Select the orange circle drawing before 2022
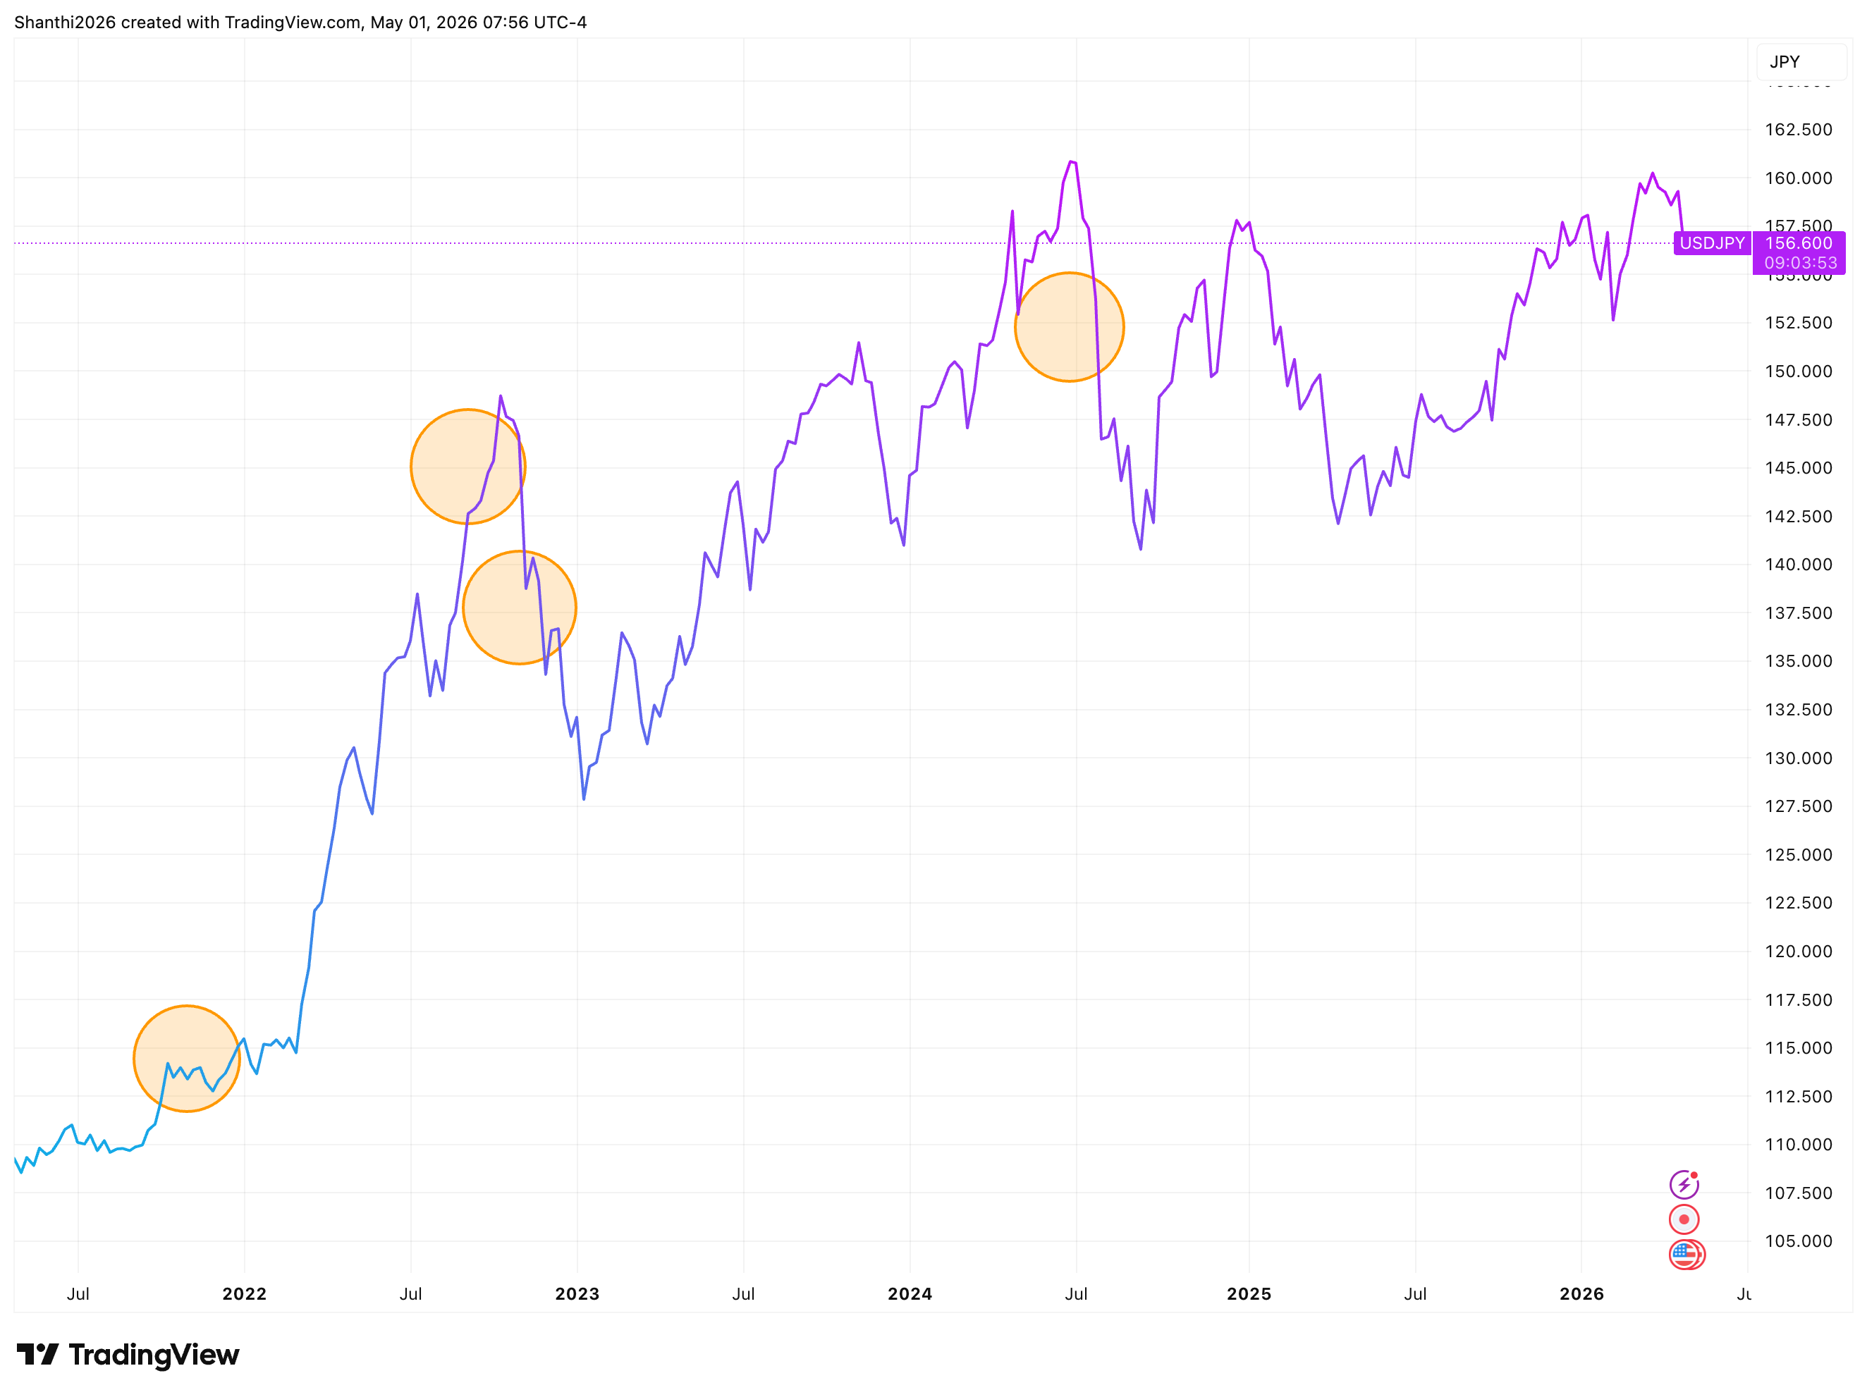Screen dimensions: 1867x1397 [x=187, y=1059]
